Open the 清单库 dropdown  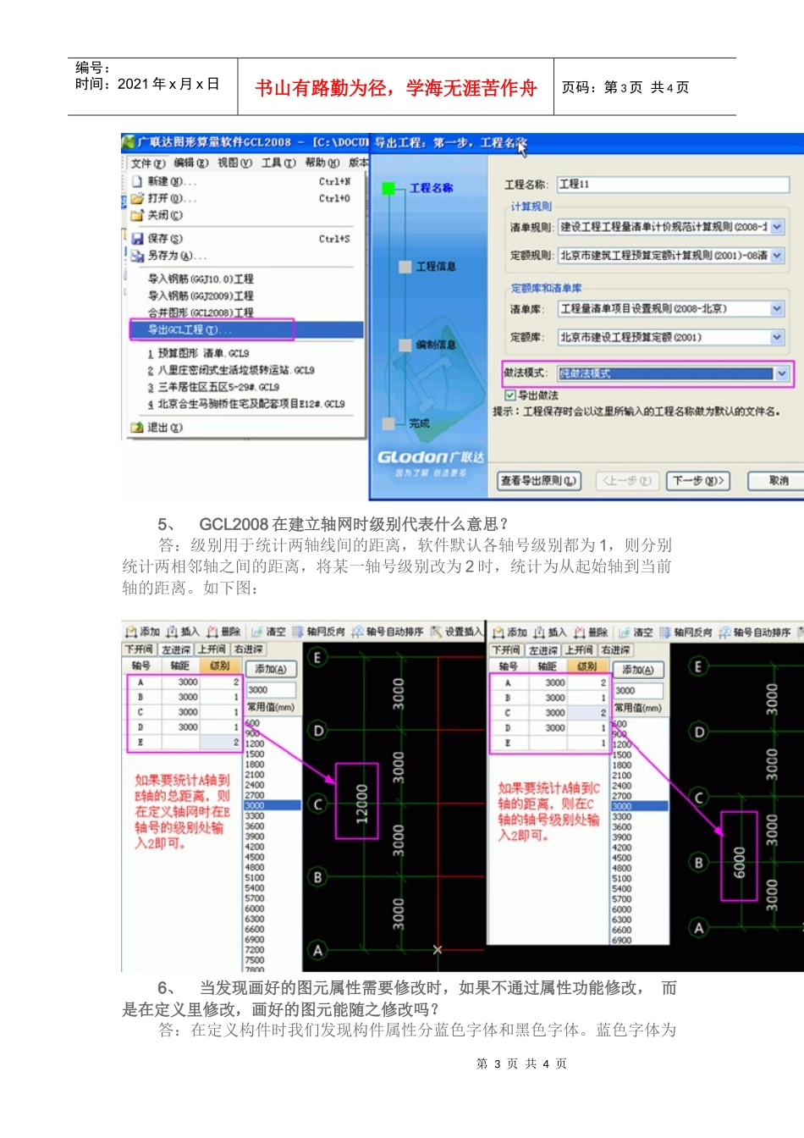pos(777,309)
